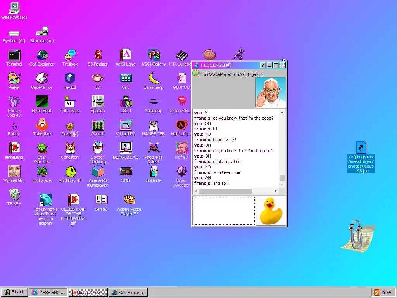The width and height of the screenshot is (397, 298).
Task: Open the 3D teapot icon
Action: pos(98,78)
